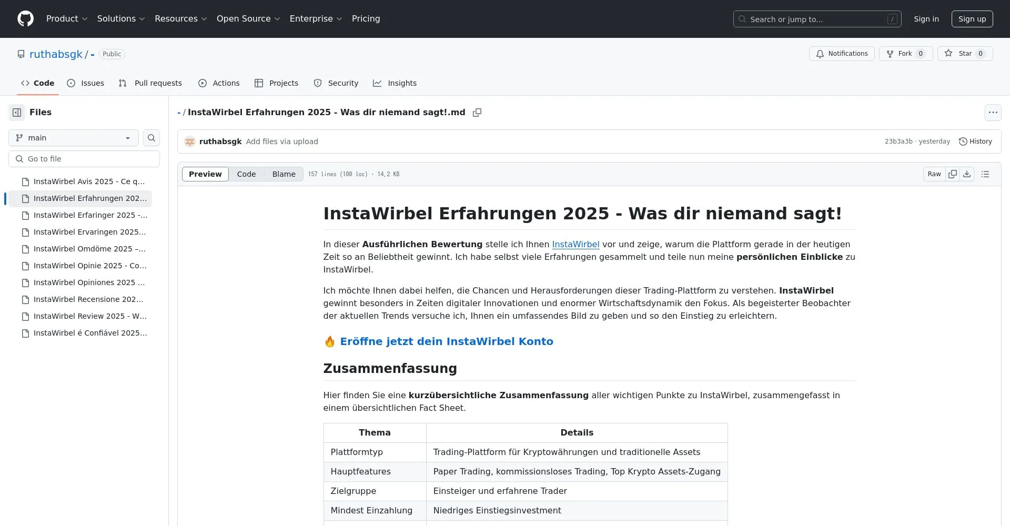
Task: Open the Pricing page
Action: coord(366,19)
